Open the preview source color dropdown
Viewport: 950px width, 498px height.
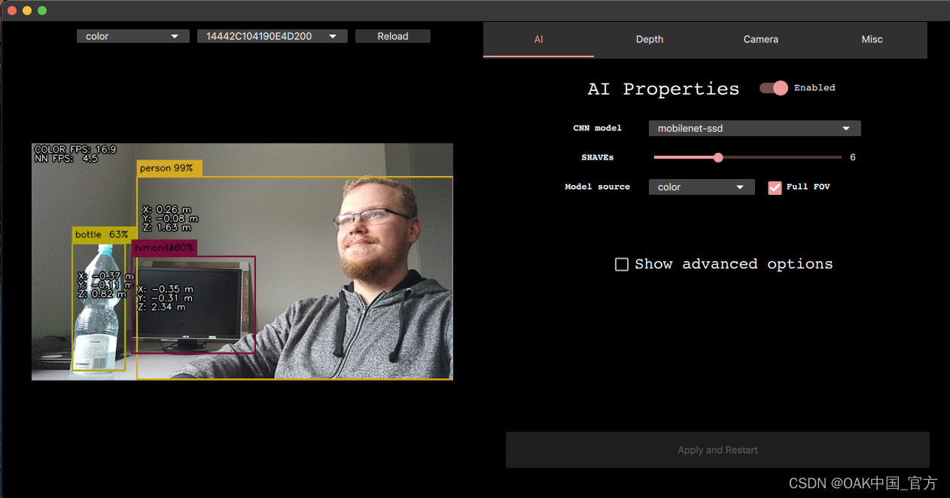[x=132, y=36]
